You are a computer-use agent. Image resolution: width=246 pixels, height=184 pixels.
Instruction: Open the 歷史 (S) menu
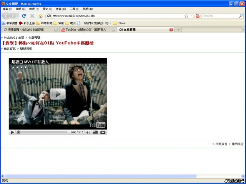(x=48, y=9)
